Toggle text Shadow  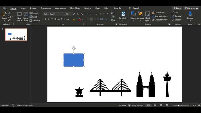55,19
